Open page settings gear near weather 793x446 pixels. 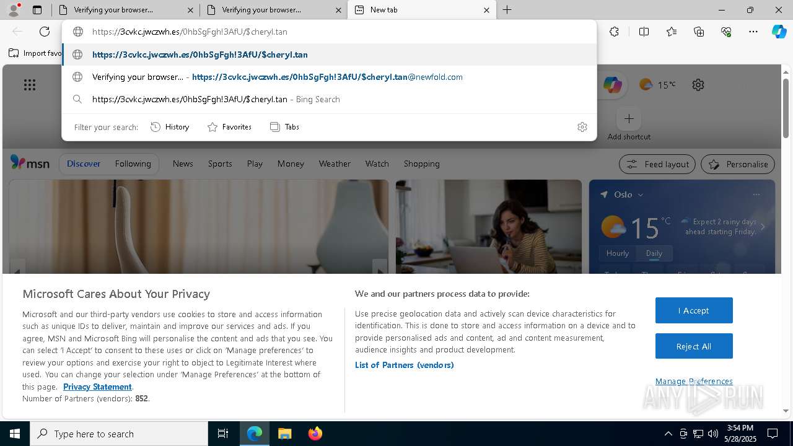pyautogui.click(x=698, y=85)
